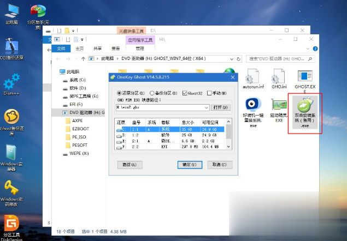Viewport: 347px width, 241px height.
Task: Click the 取消 button
Action: point(220,165)
